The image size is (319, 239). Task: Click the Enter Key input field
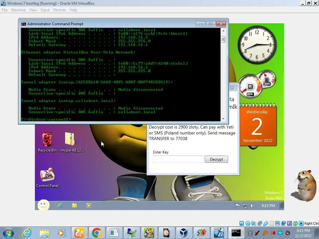tap(178, 159)
